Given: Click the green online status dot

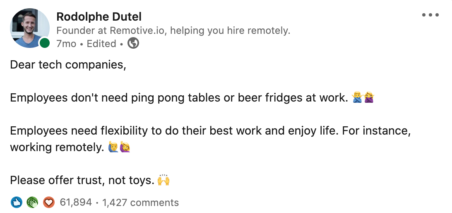Looking at the screenshot, I should point(45,43).
